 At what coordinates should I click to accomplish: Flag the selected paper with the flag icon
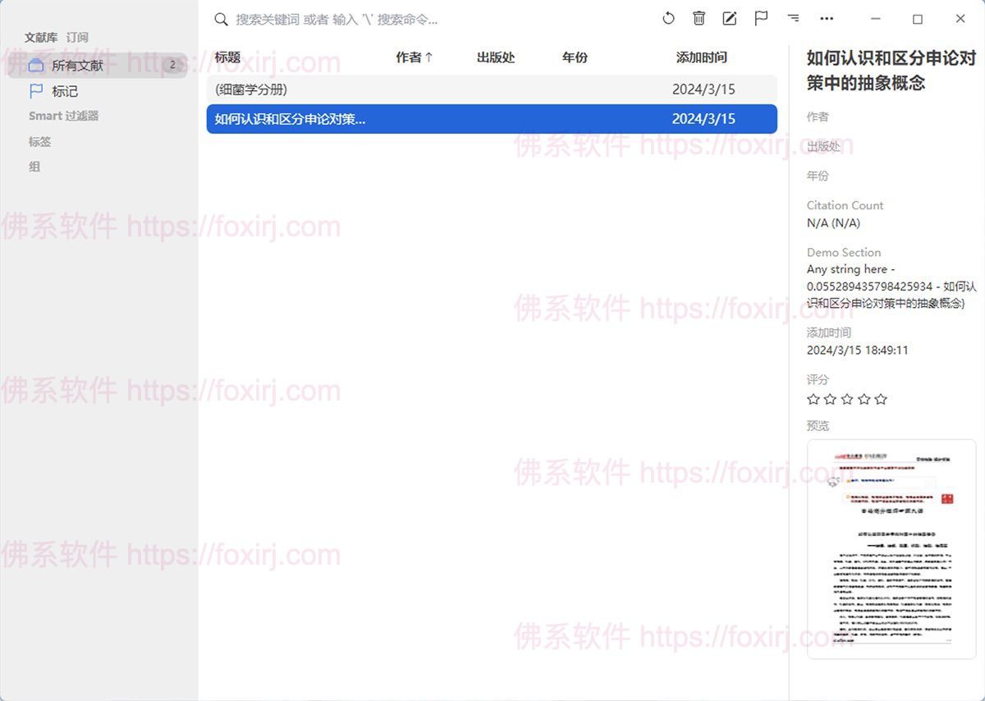(761, 18)
